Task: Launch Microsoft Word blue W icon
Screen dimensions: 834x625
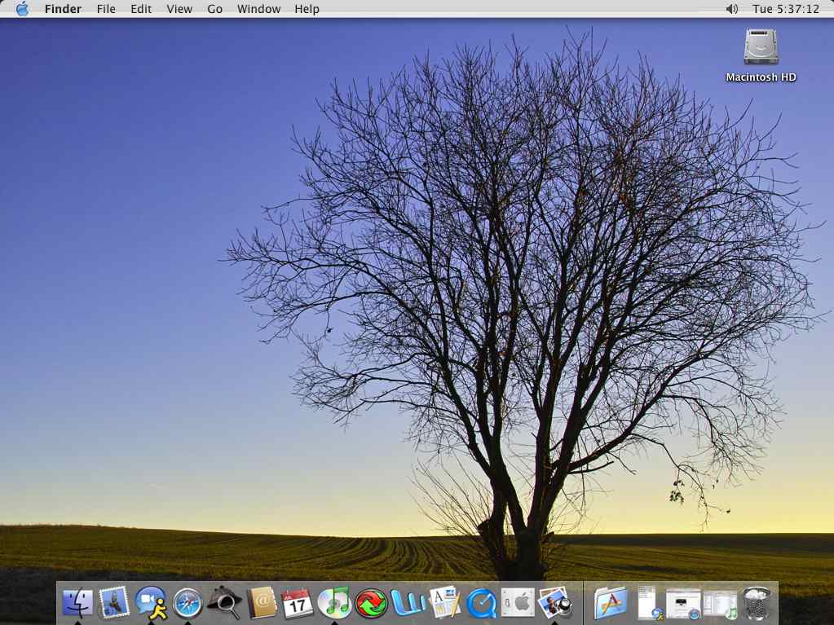Action: point(408,604)
